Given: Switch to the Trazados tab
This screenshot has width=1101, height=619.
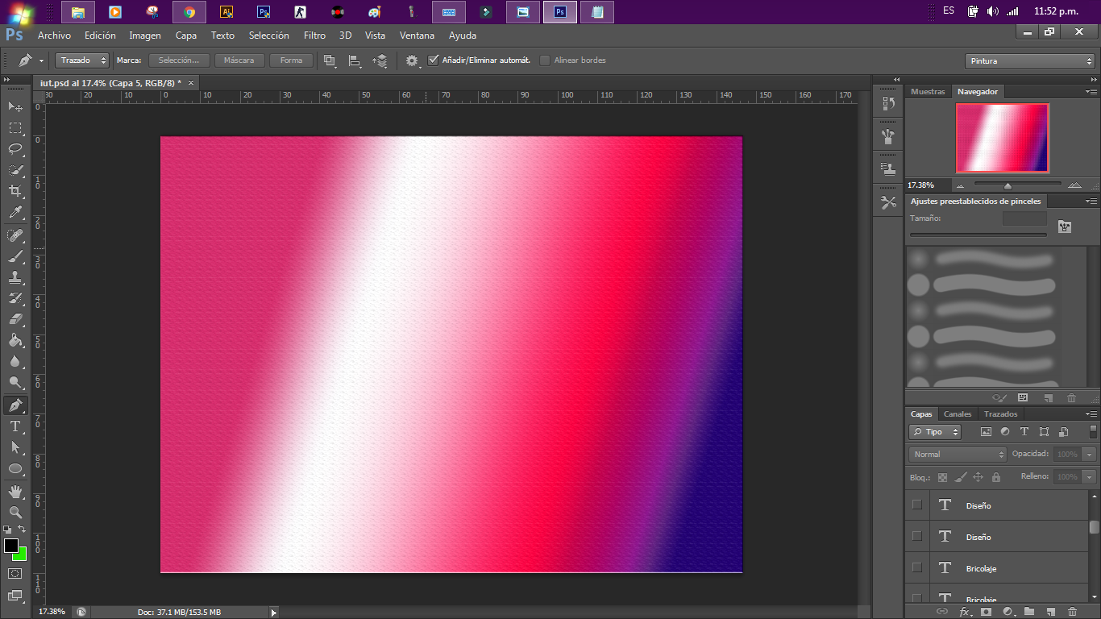Looking at the screenshot, I should tap(1000, 414).
